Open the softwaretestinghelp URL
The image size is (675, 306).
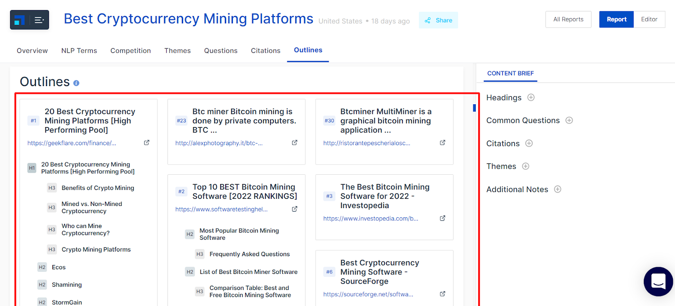pyautogui.click(x=221, y=209)
